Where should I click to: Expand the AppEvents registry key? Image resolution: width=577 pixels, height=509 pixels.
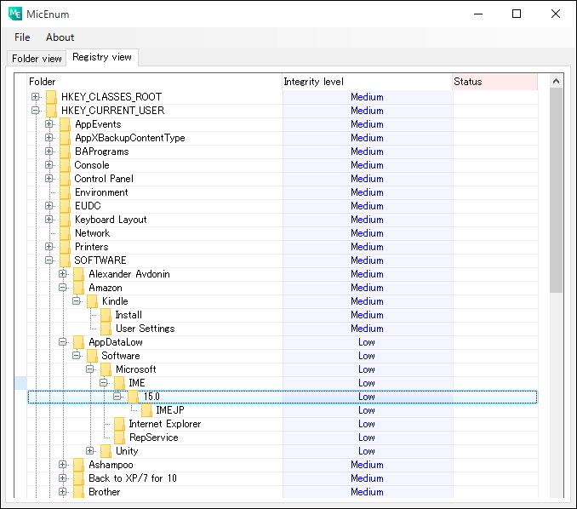pyautogui.click(x=49, y=124)
